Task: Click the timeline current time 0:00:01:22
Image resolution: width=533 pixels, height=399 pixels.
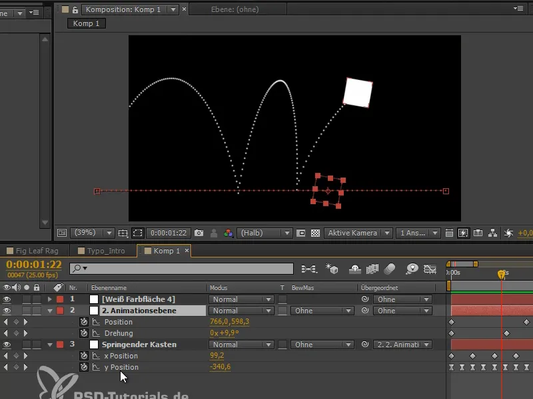Action: [x=34, y=264]
